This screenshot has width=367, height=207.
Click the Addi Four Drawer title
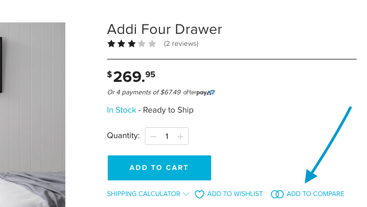(x=165, y=29)
